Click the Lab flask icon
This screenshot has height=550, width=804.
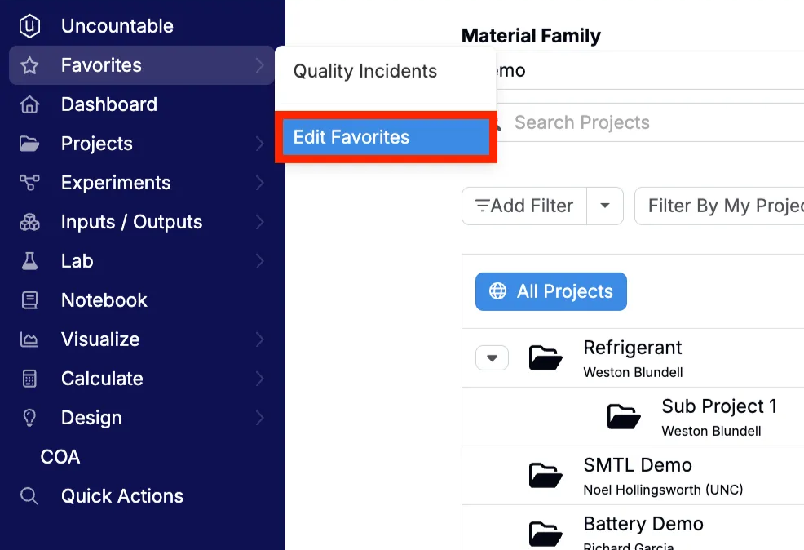coord(29,261)
